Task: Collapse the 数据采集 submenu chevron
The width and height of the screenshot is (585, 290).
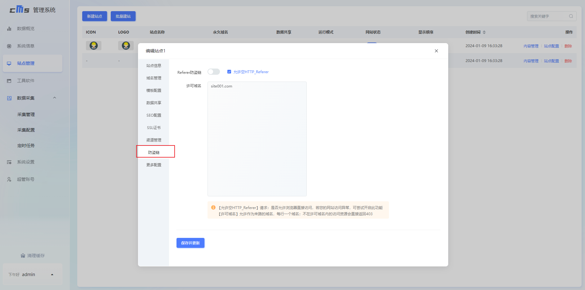Action: point(55,98)
